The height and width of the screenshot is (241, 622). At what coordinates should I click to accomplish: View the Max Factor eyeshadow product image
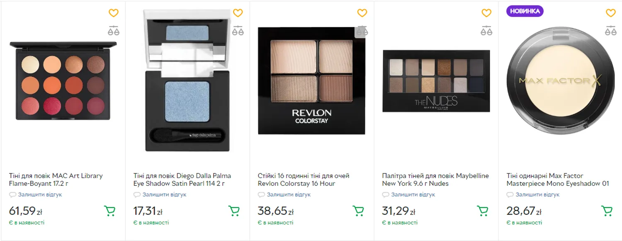point(560,81)
